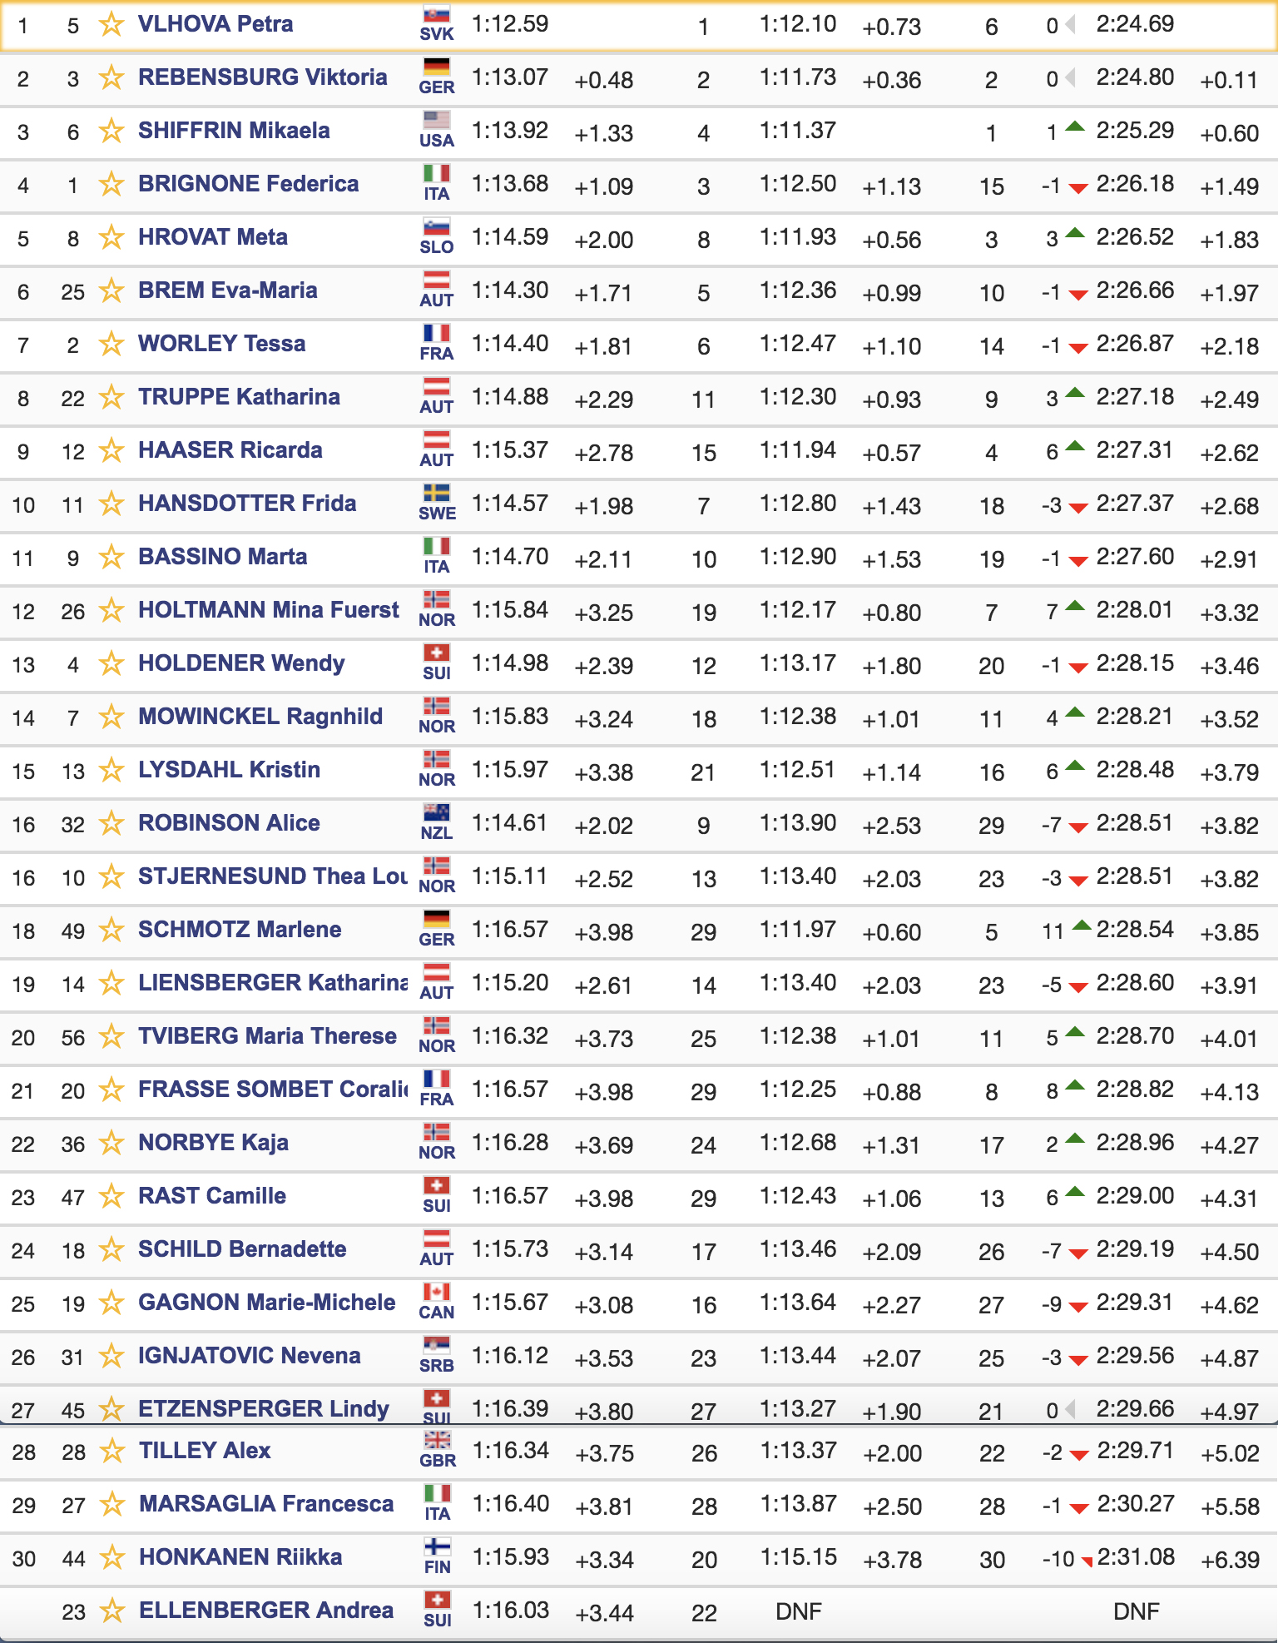Viewport: 1278px width, 1643px height.
Task: Click the red down arrow for BRIGNONE Federica
Action: coord(1078,188)
